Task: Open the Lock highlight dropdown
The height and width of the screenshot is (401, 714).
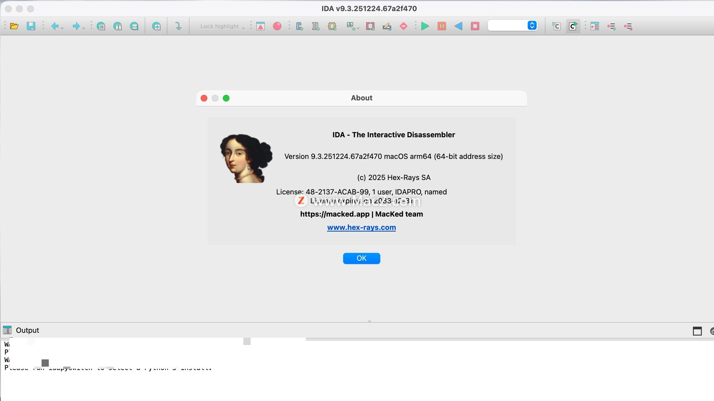Action: click(x=222, y=26)
